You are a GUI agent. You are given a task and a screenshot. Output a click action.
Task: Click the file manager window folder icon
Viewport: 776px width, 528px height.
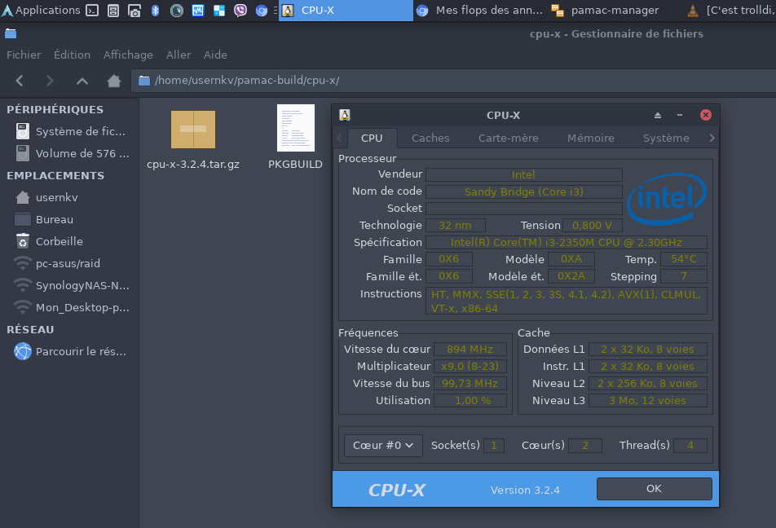point(11,33)
